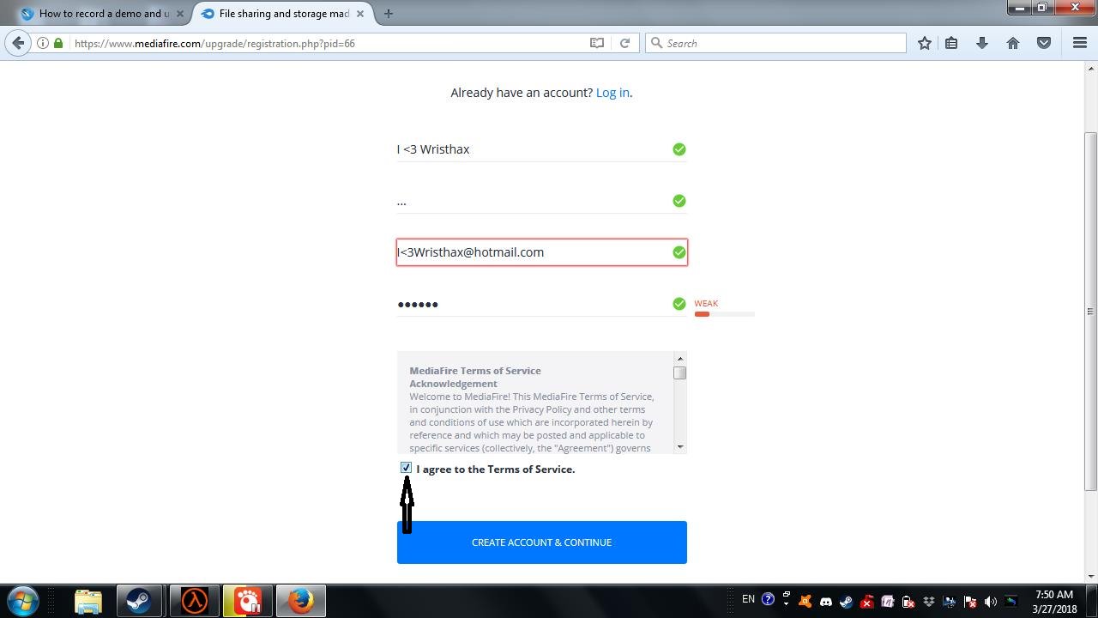Open the Half-Life taskbar icon
The image size is (1098, 618).
(195, 601)
